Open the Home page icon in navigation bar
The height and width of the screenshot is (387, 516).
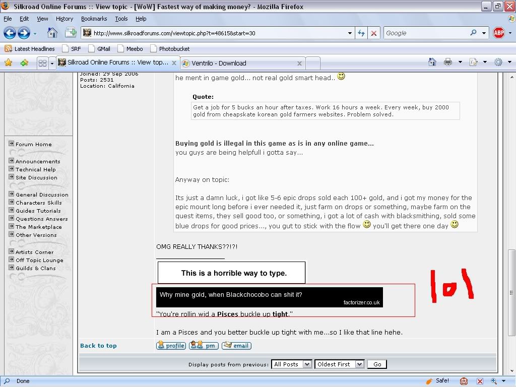coord(52,33)
